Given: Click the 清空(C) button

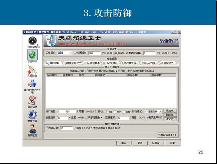Looking at the screenshot, I should coord(170,119).
